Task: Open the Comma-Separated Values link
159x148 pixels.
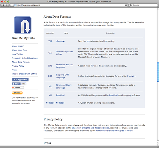Action: (x=64, y=53)
